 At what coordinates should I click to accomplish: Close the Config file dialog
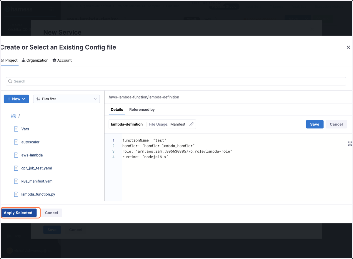click(348, 47)
